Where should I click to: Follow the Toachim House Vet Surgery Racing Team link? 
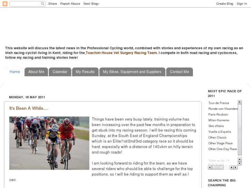click(x=121, y=53)
